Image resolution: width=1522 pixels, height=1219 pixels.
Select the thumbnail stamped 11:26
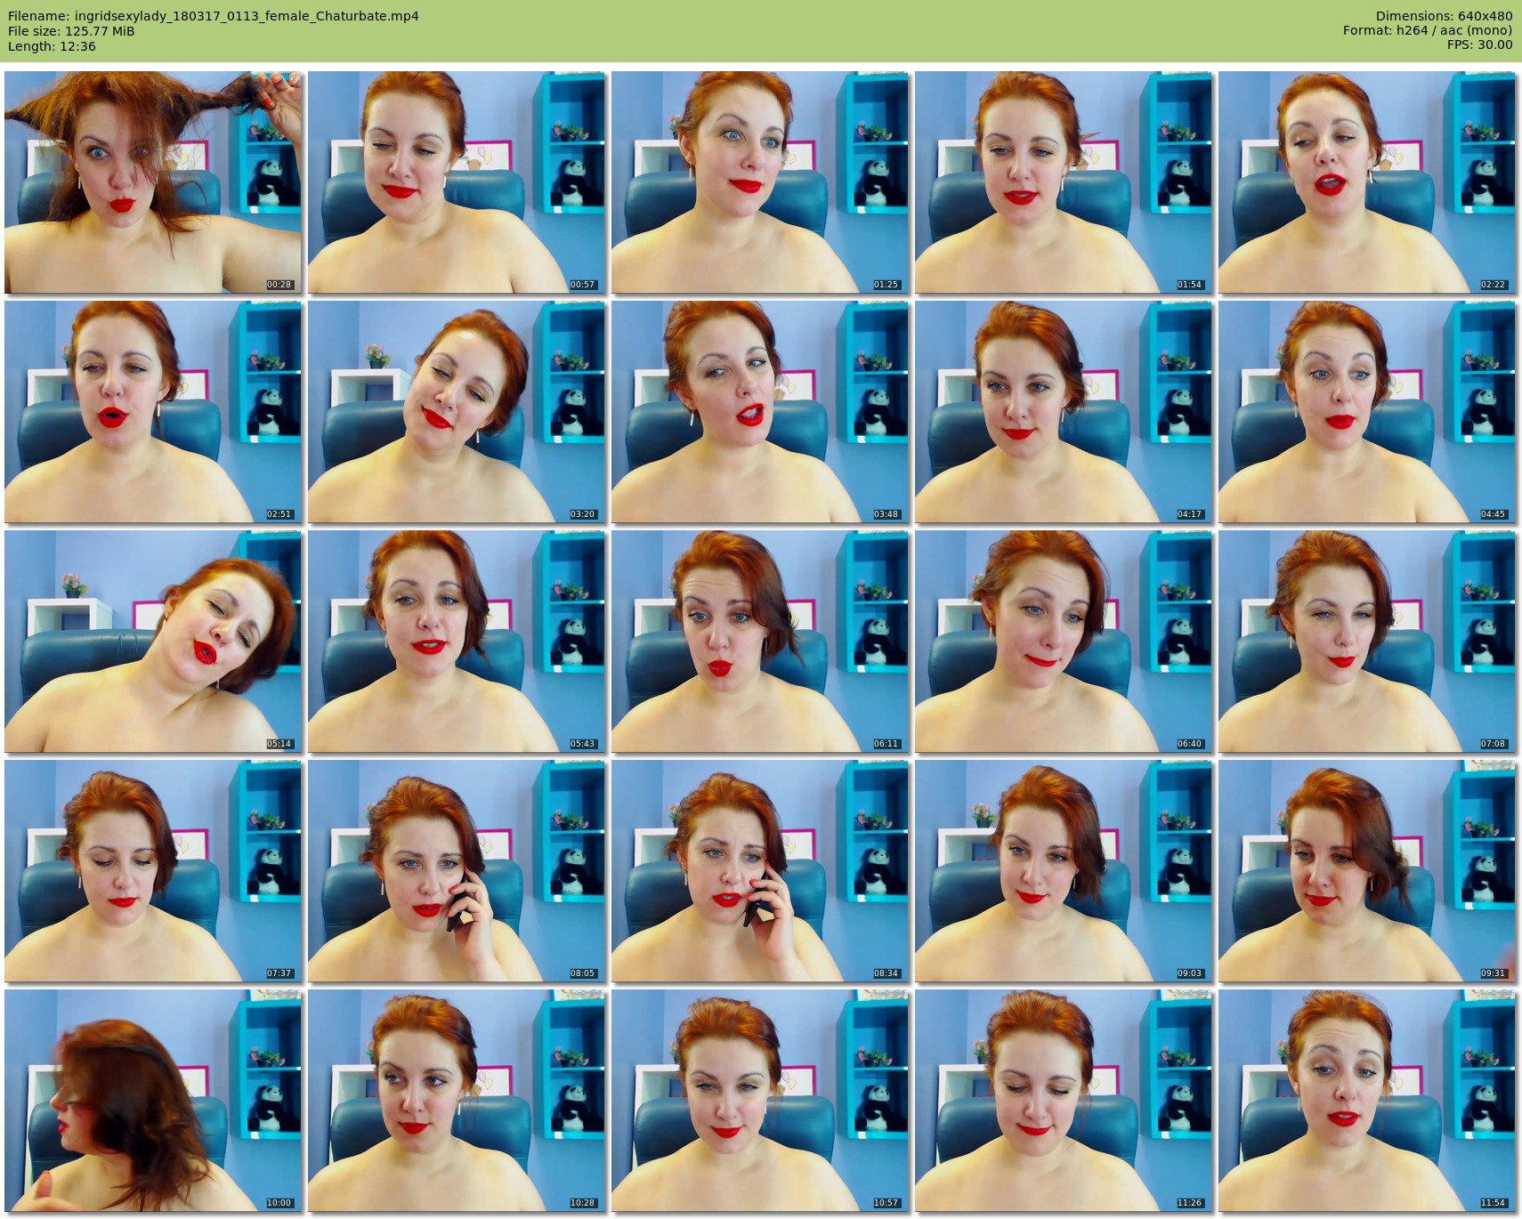tap(1064, 1101)
